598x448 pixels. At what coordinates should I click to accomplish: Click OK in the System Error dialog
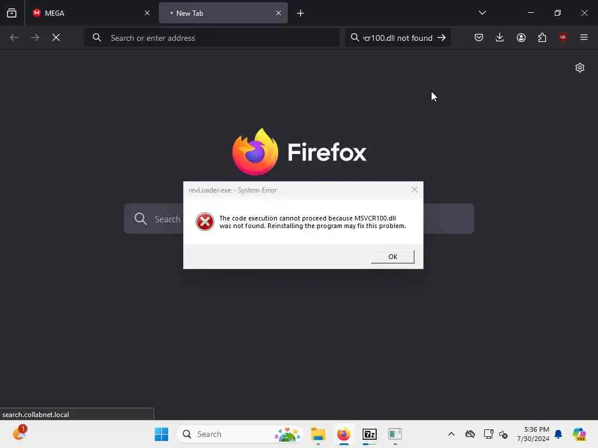pos(392,257)
